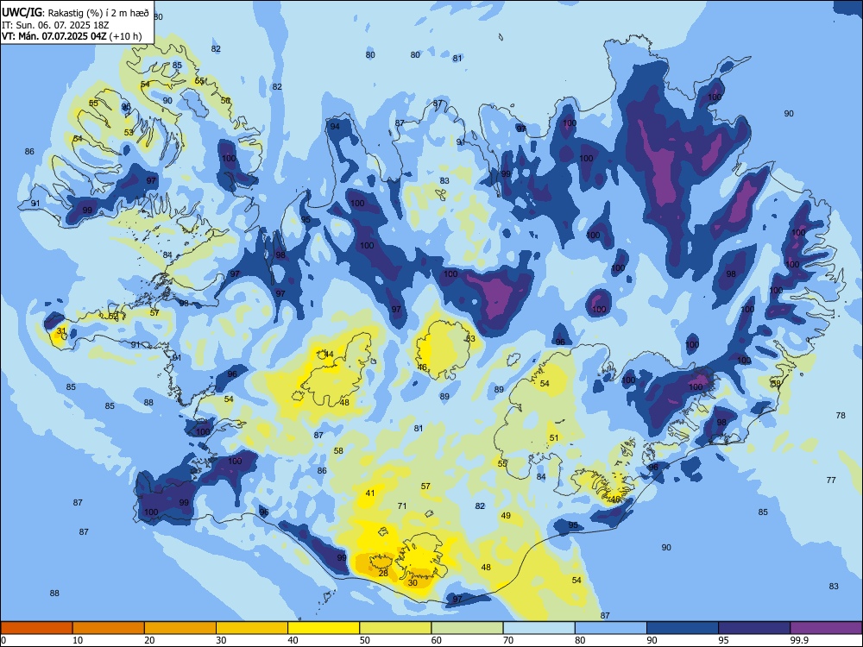The width and height of the screenshot is (863, 647).
Task: Click the humidity value '71' on the map
Action: click(x=402, y=506)
